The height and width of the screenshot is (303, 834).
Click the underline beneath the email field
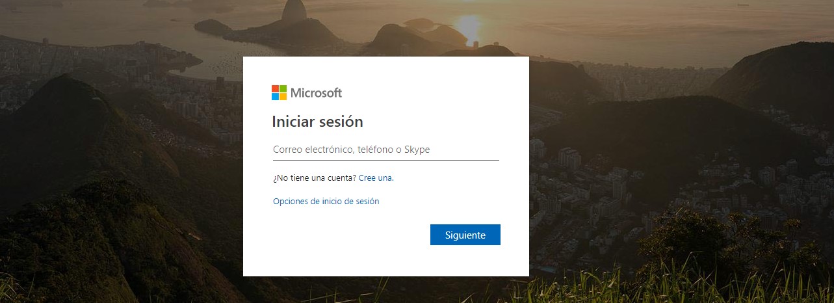385,160
